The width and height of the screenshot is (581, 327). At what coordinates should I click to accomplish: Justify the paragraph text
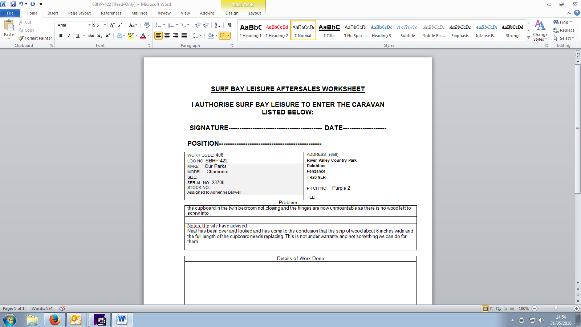(184, 36)
